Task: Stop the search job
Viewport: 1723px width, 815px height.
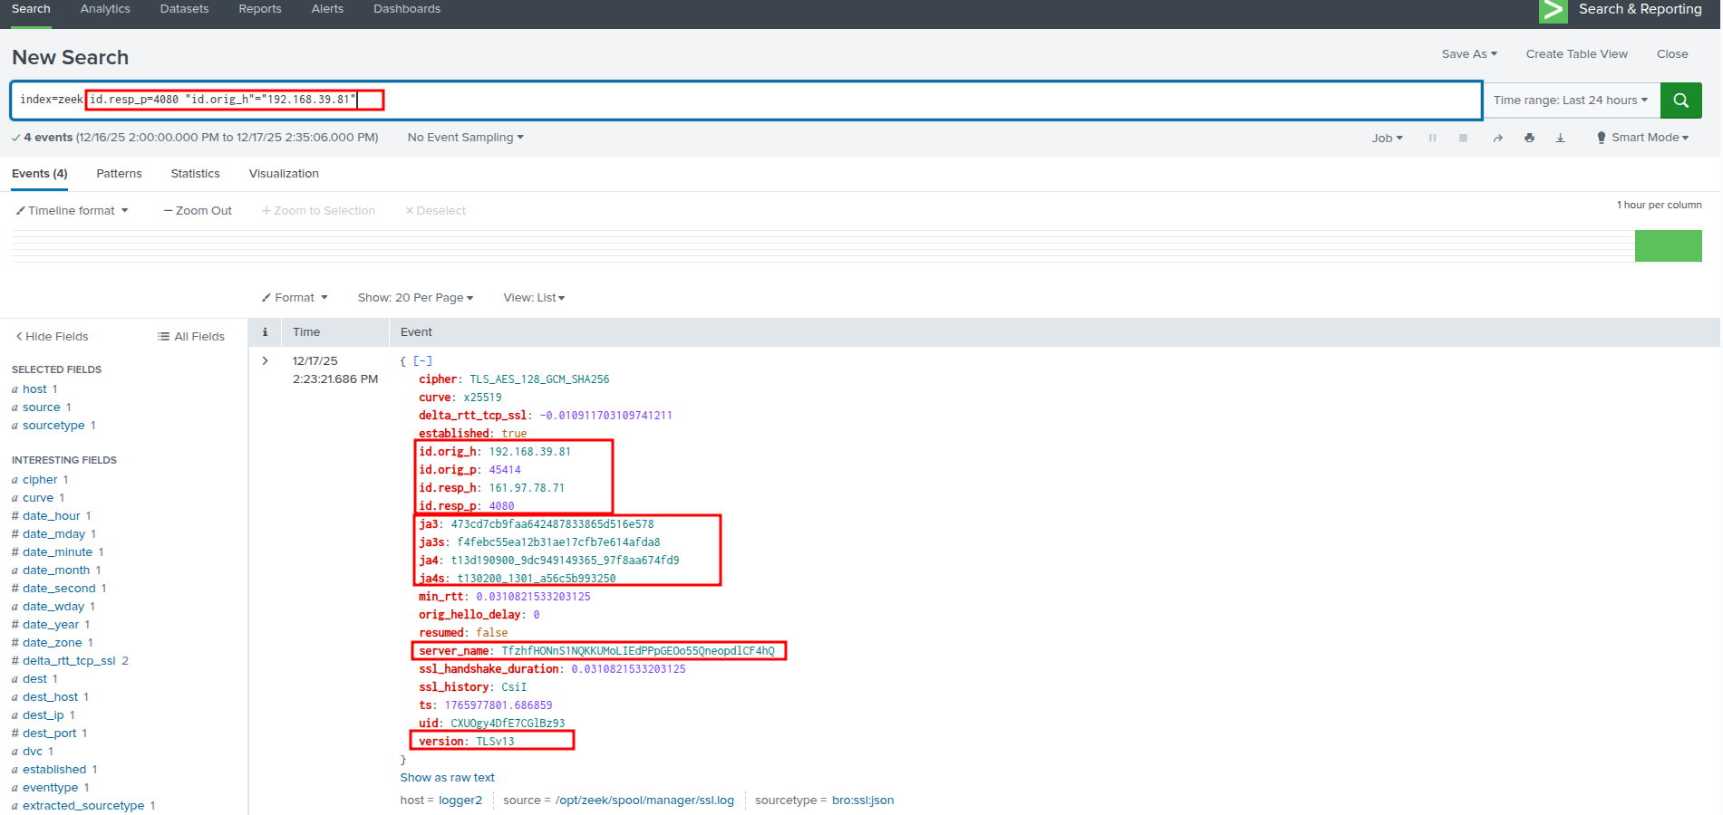Action: click(1463, 138)
